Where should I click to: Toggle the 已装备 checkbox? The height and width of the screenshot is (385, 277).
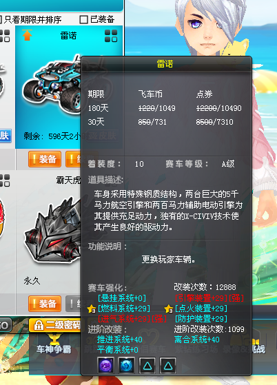pos(83,19)
